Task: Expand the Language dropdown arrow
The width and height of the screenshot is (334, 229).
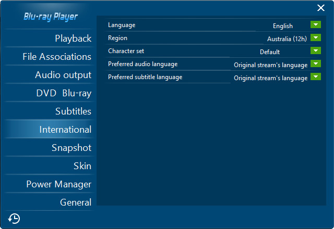Action: pyautogui.click(x=315, y=25)
